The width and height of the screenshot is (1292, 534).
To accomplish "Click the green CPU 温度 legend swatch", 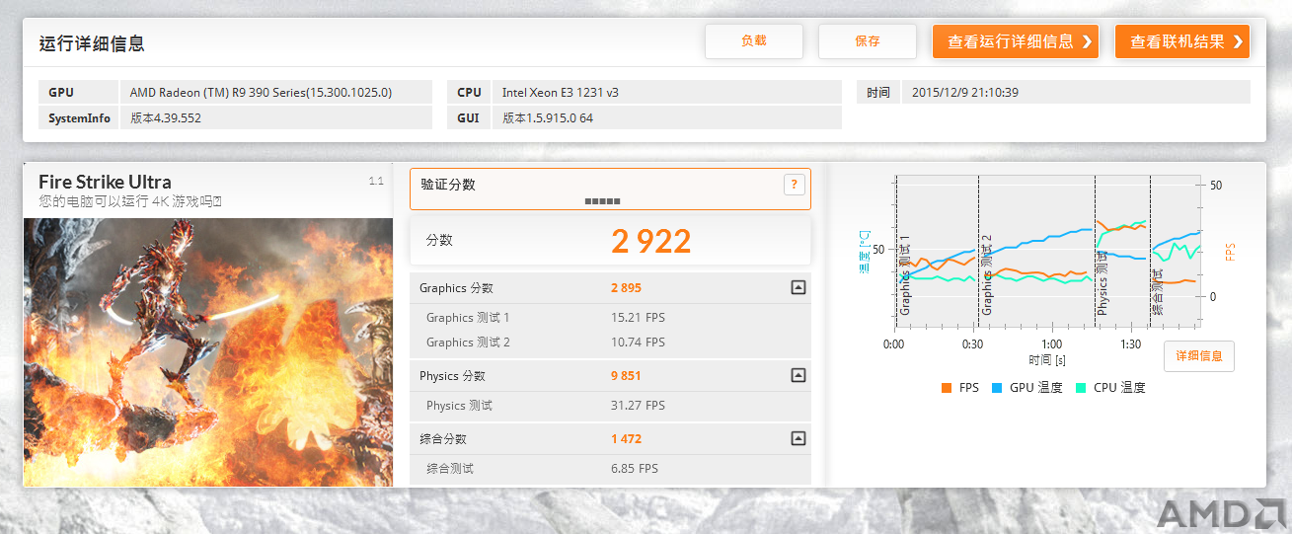I will (x=1081, y=388).
